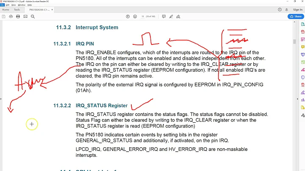Open the Help menu

tap(30, 5)
